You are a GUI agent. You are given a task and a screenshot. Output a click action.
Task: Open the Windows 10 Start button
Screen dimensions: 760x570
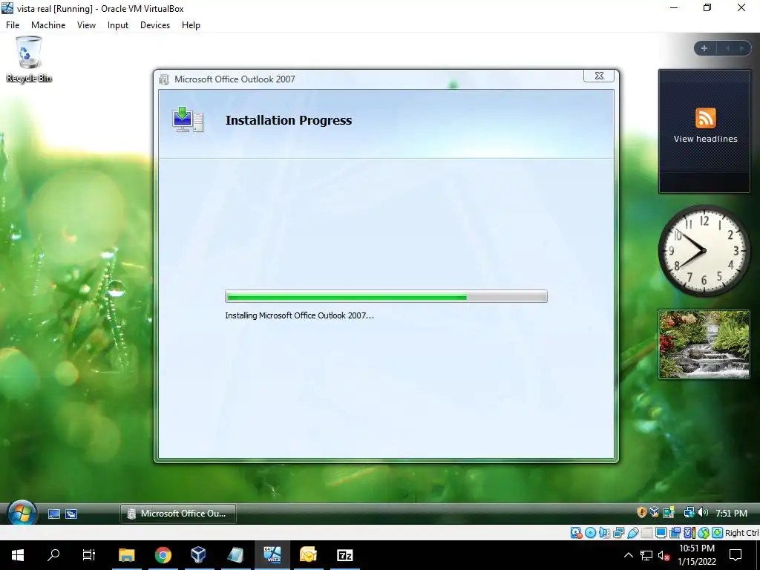pos(18,555)
